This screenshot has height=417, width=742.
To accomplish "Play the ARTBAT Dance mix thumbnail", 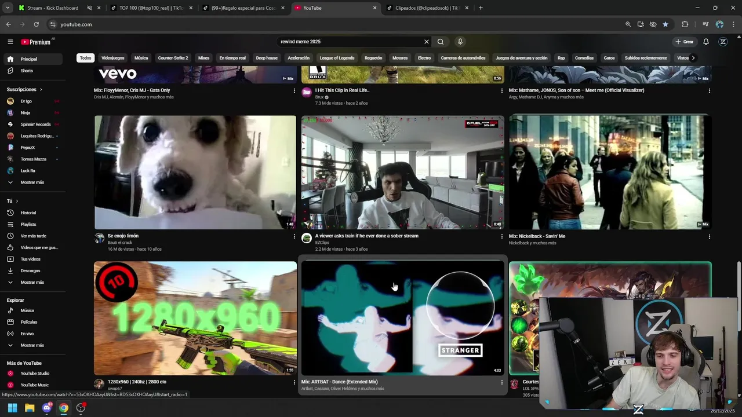I will (403, 318).
